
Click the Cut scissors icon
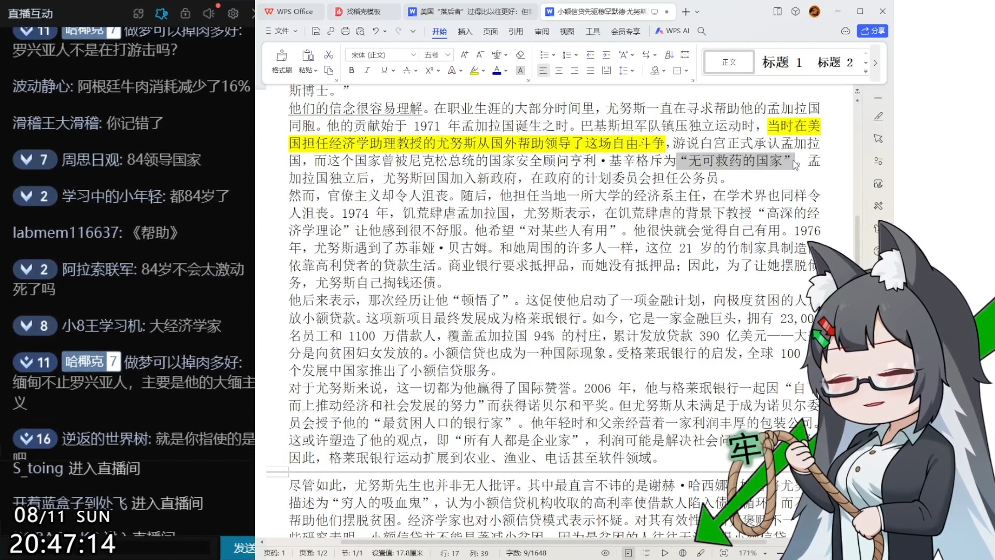point(329,54)
